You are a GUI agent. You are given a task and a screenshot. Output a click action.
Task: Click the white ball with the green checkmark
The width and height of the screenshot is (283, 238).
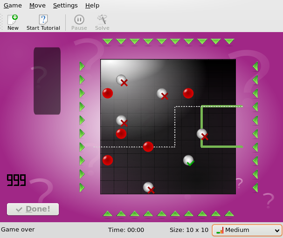coord(188,160)
